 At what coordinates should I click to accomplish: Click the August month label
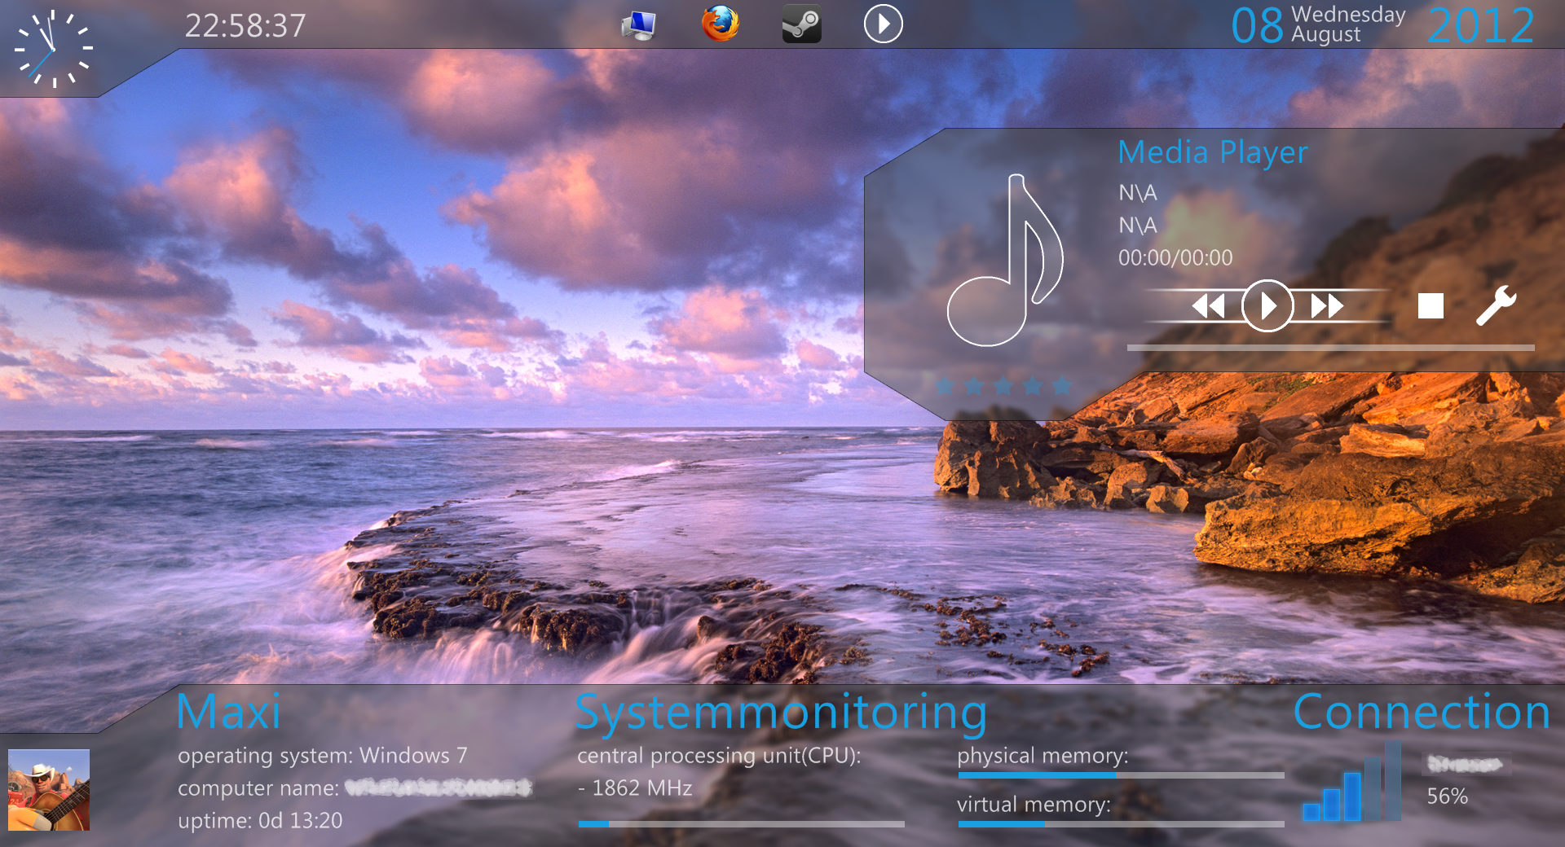(x=1326, y=34)
